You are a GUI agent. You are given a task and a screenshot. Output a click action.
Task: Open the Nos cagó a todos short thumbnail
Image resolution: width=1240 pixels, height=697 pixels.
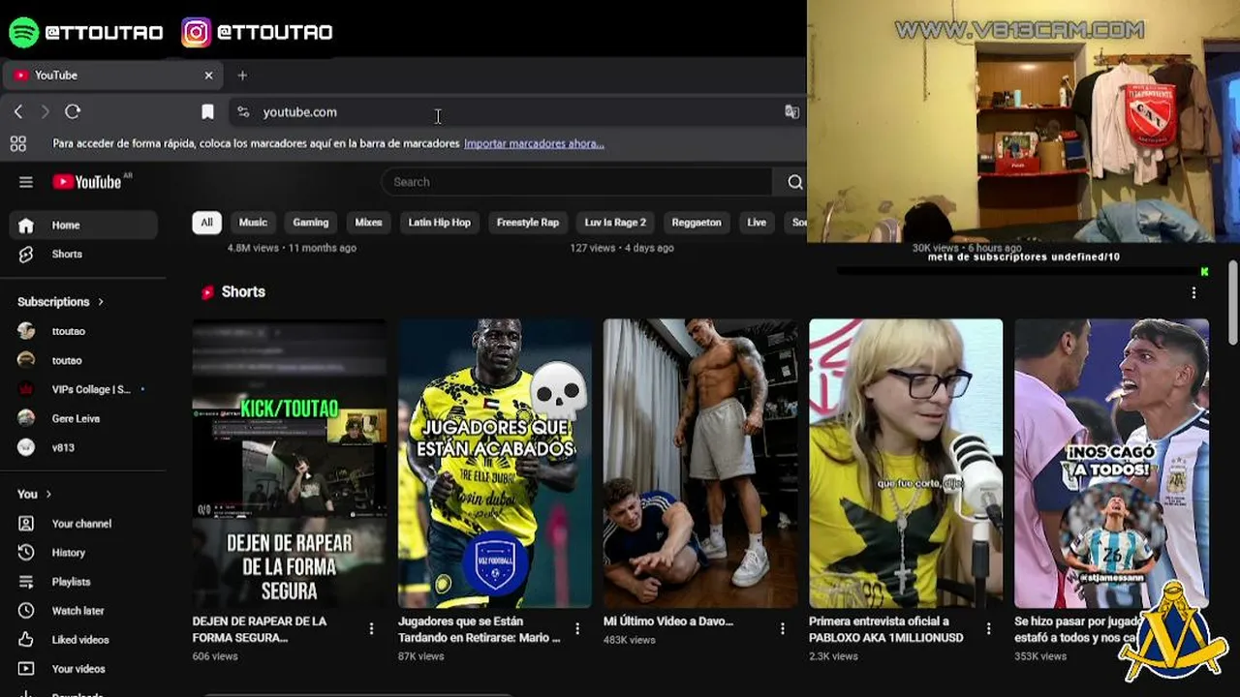click(1111, 464)
